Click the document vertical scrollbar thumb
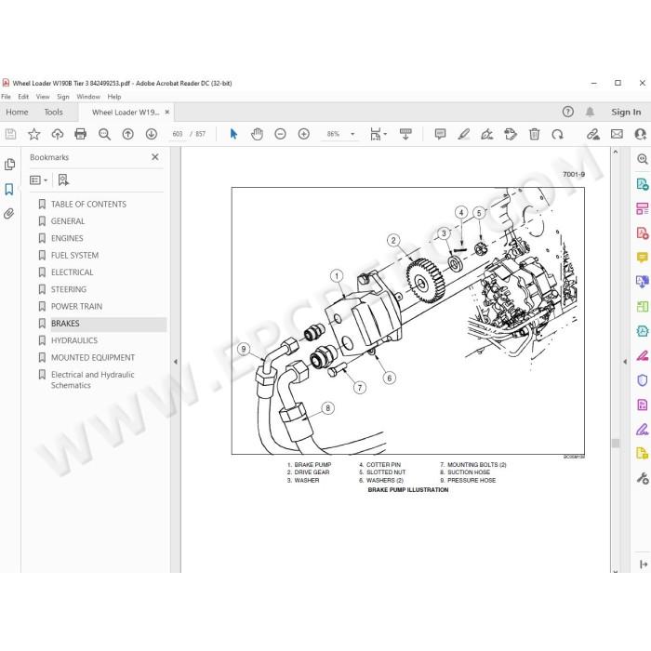The height and width of the screenshot is (651, 651). (616, 443)
